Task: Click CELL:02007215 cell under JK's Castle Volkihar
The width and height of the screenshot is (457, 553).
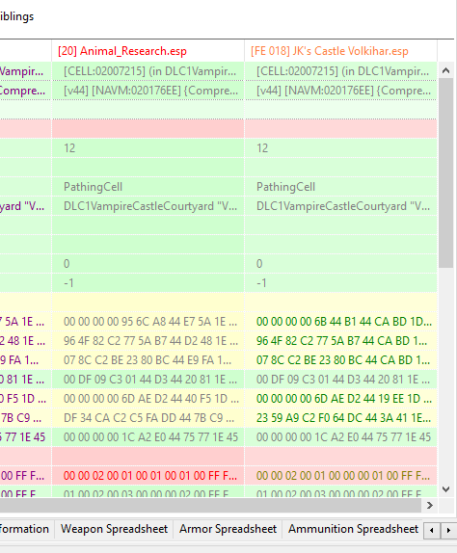Action: point(340,71)
